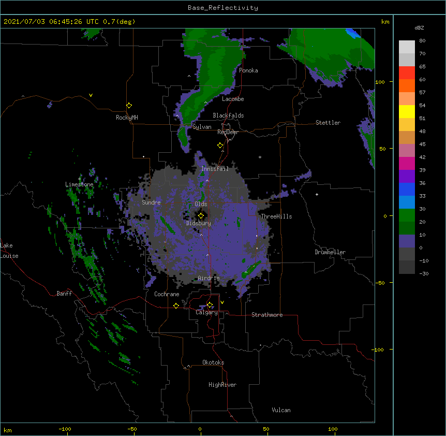This screenshot has width=446, height=436.
Task: Click the asterisk marker above the Limestone label
Action: point(80,179)
